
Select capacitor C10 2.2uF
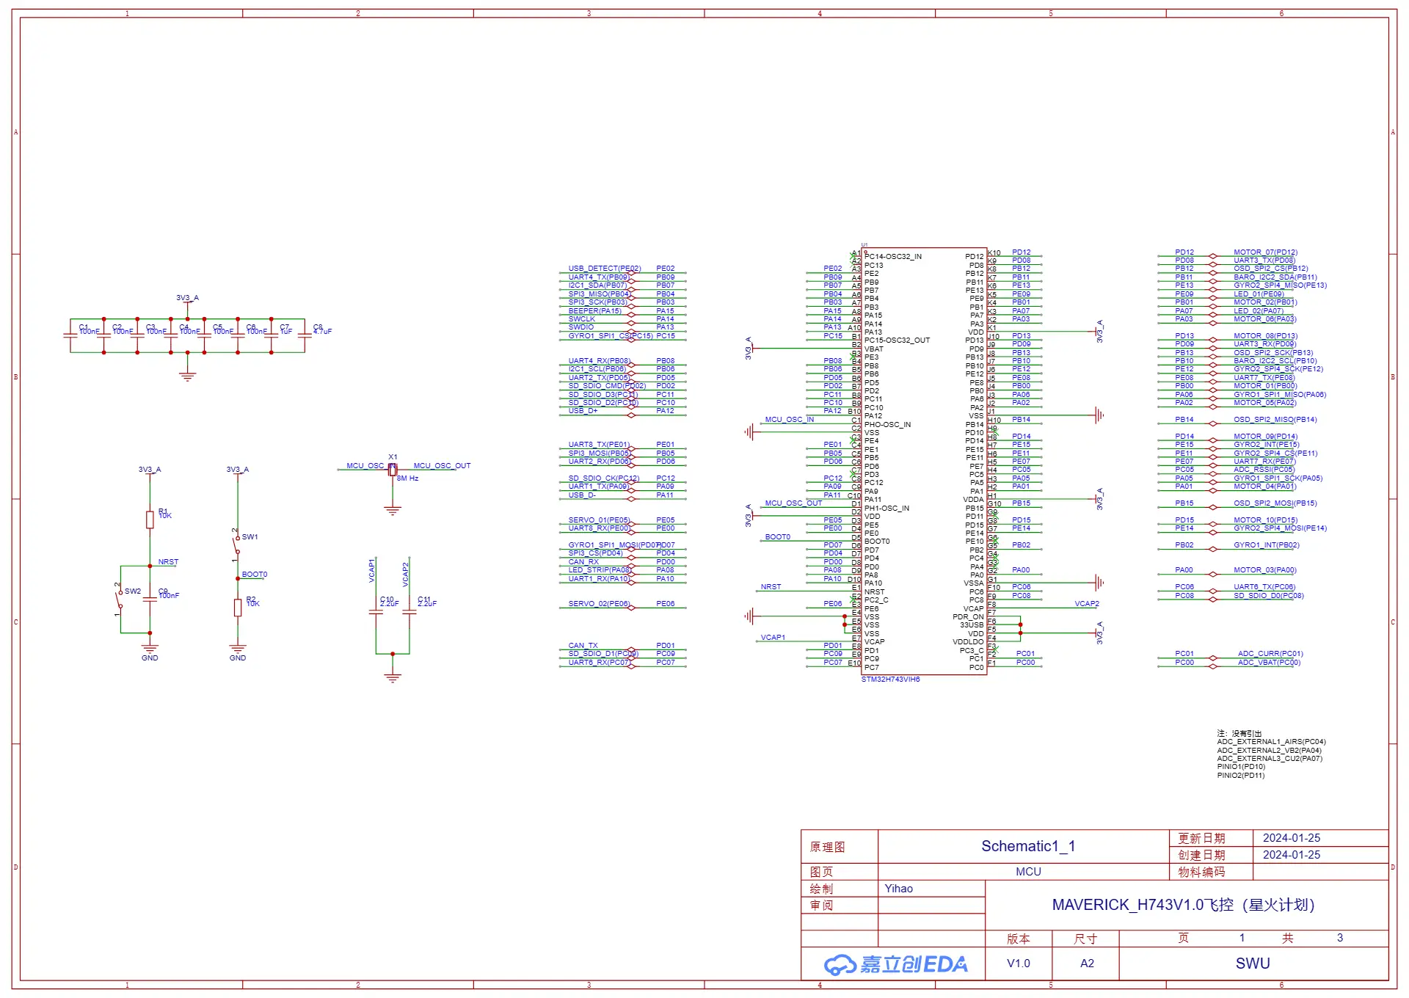(376, 612)
